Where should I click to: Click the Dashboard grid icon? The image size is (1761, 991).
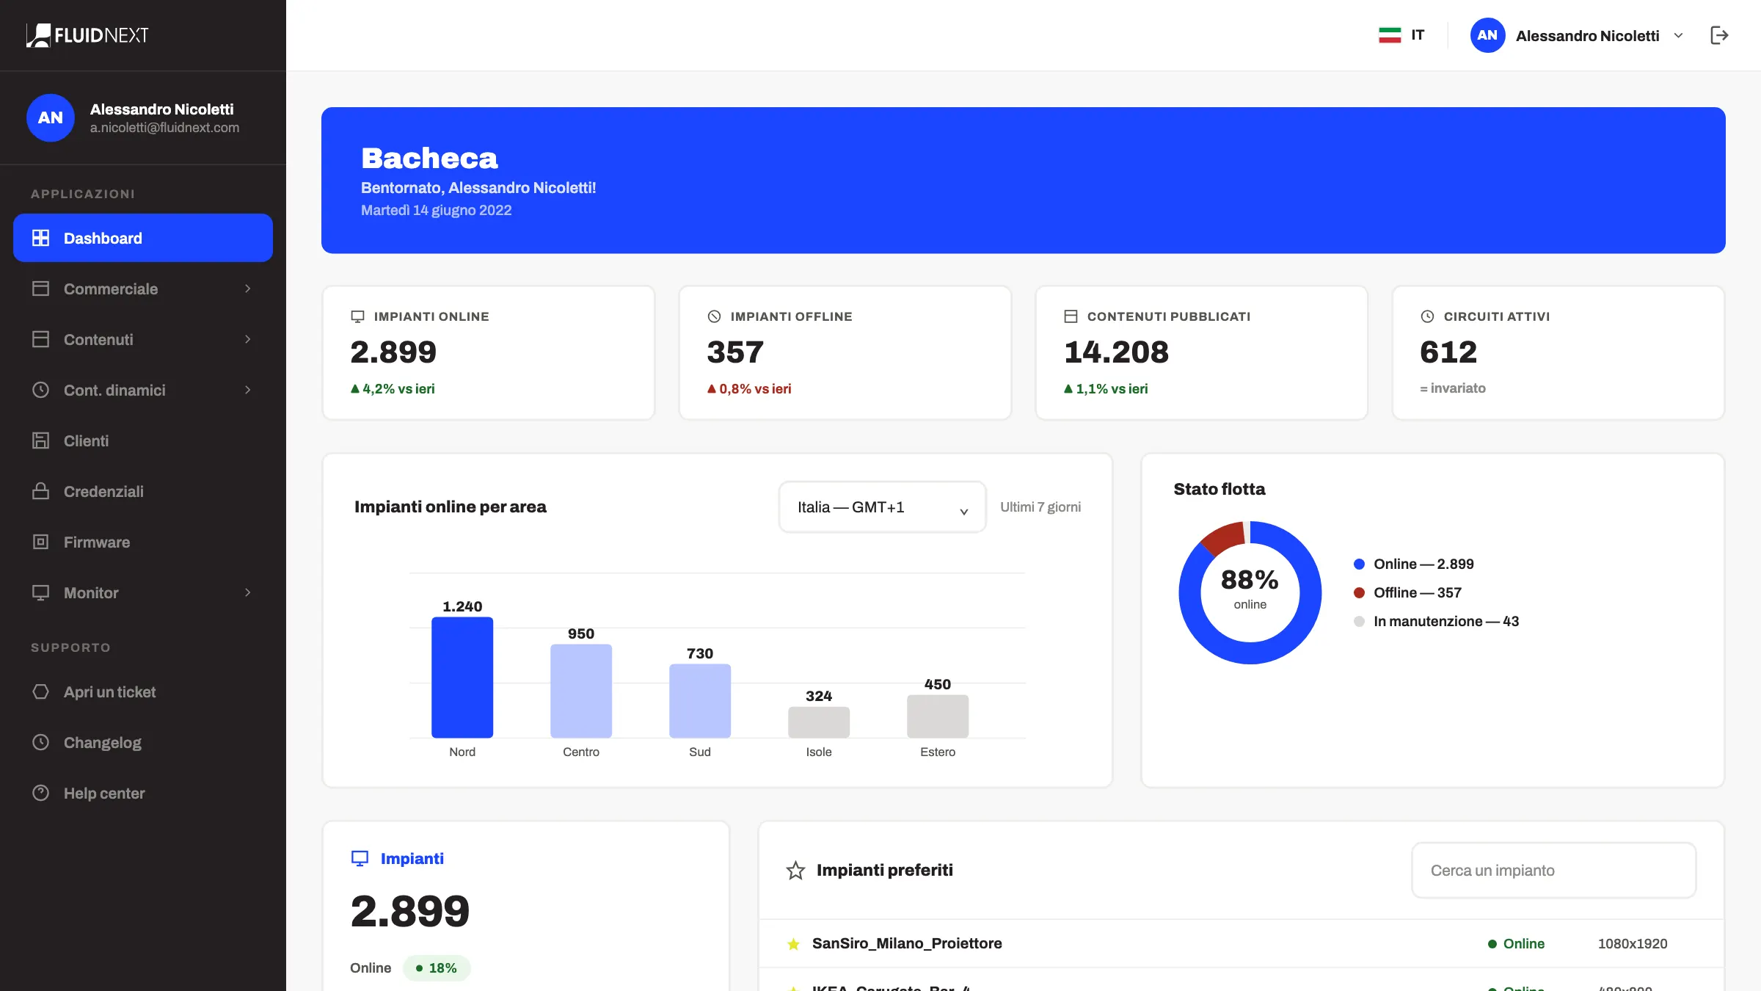click(41, 238)
